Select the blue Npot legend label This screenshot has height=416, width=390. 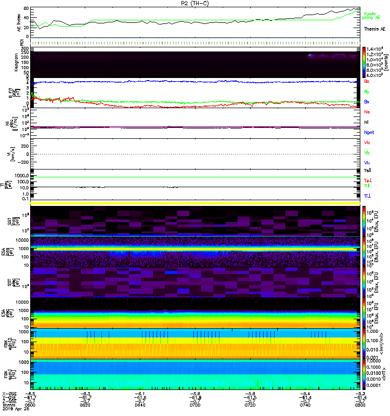369,133
